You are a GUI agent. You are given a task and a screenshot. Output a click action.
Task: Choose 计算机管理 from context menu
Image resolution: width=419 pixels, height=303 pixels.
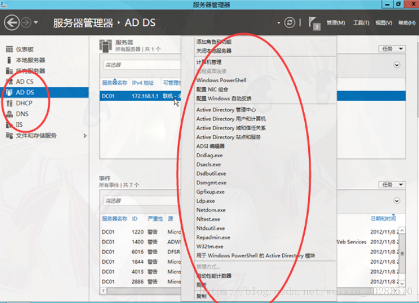(209, 62)
